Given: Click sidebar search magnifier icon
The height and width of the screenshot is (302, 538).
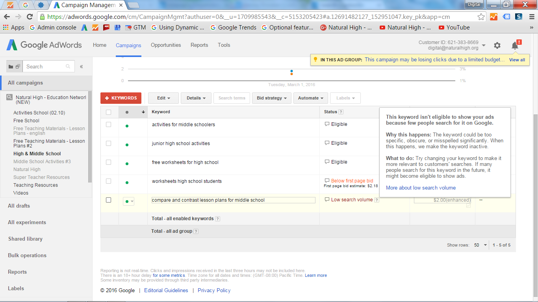Looking at the screenshot, I should tap(68, 66).
